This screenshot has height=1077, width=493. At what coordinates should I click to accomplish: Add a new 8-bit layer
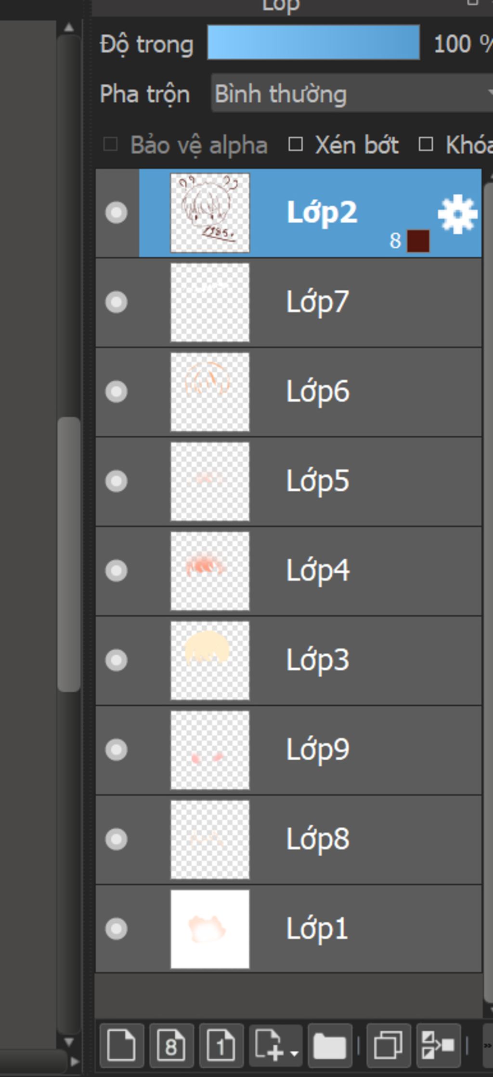171,1045
